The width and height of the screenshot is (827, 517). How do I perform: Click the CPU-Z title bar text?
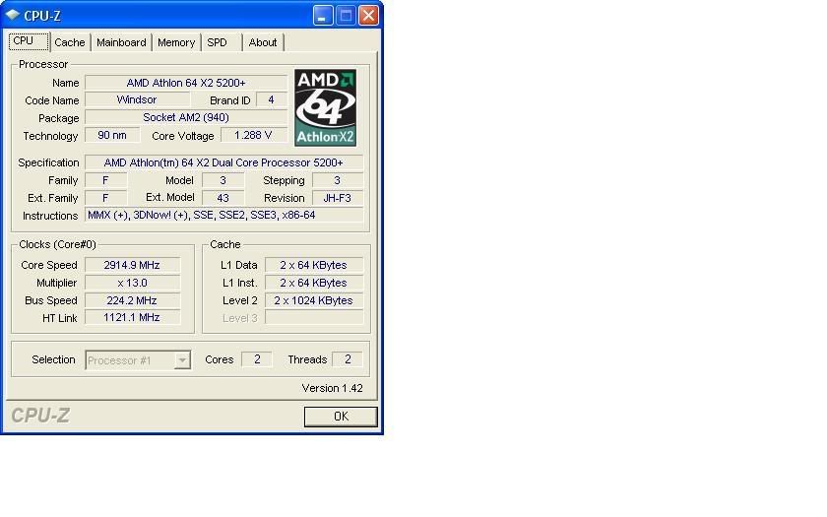coord(42,16)
